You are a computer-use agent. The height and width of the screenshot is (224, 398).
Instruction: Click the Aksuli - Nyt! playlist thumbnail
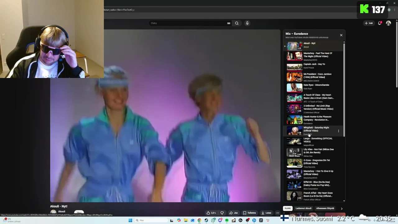[x=294, y=46]
